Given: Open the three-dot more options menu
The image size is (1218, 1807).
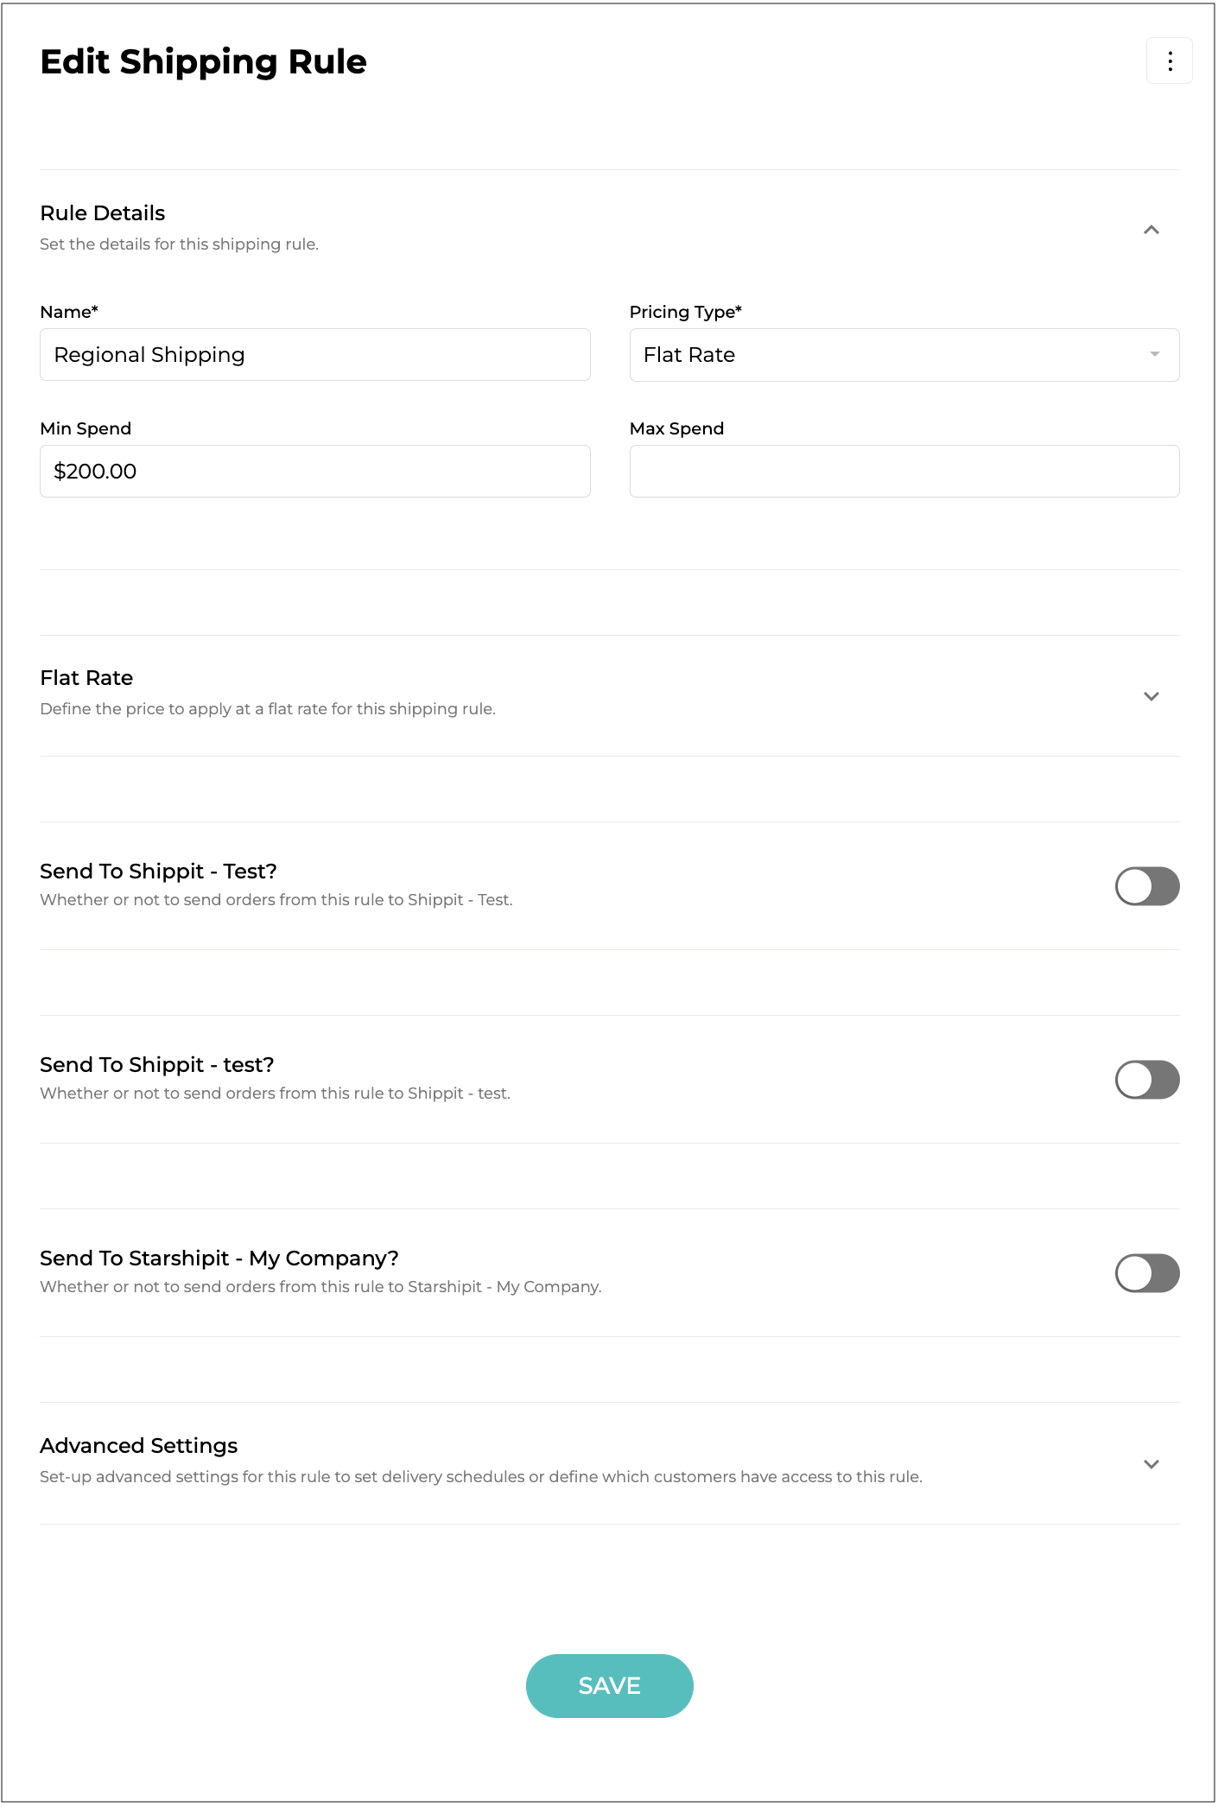Looking at the screenshot, I should point(1170,61).
